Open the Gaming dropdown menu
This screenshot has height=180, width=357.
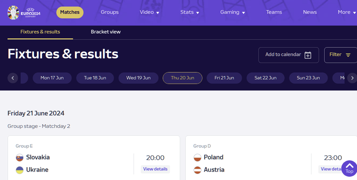[x=232, y=13]
